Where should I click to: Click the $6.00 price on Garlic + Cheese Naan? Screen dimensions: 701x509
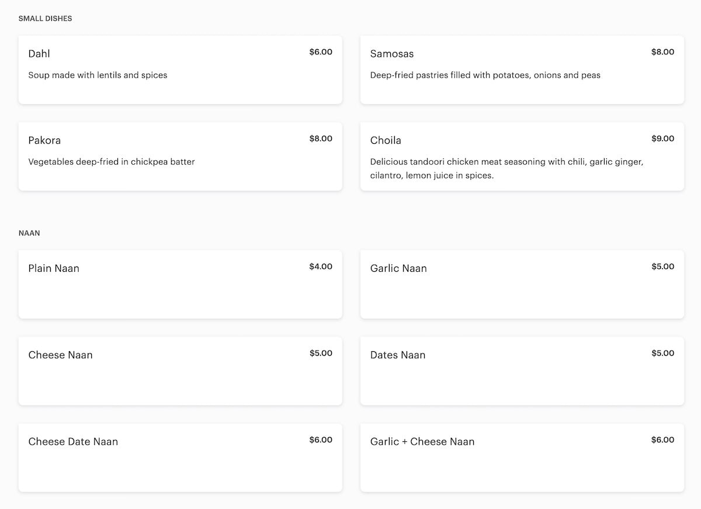[662, 440]
